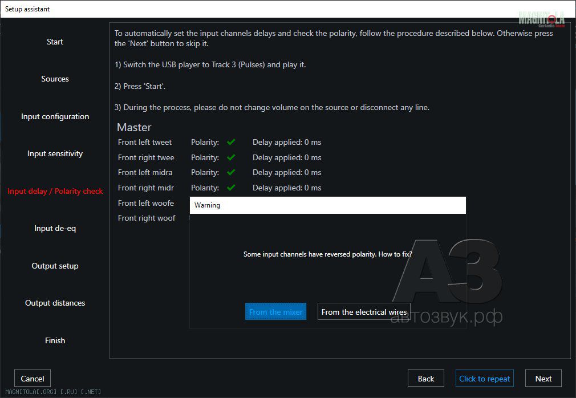This screenshot has height=398, width=576.
Task: Cancel the setup assistant
Action: (x=33, y=379)
